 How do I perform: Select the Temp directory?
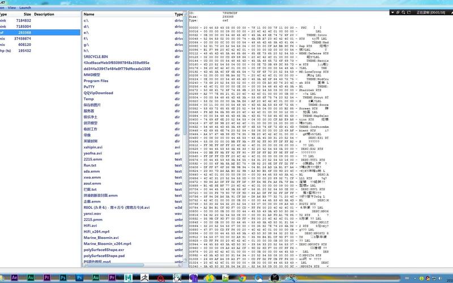89,99
